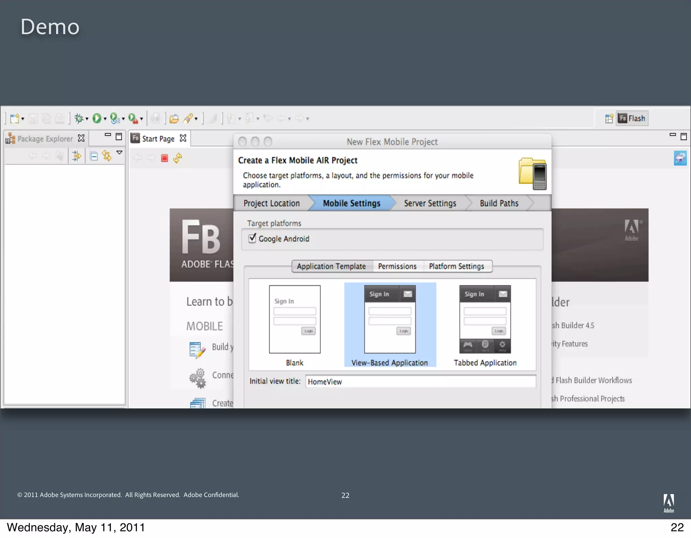Viewport: 691px width, 538px height.
Task: Uncheck the Google Android checkbox
Action: [x=252, y=238]
